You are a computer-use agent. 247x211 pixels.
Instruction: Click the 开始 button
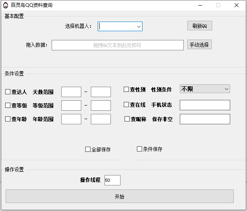(x=120, y=196)
